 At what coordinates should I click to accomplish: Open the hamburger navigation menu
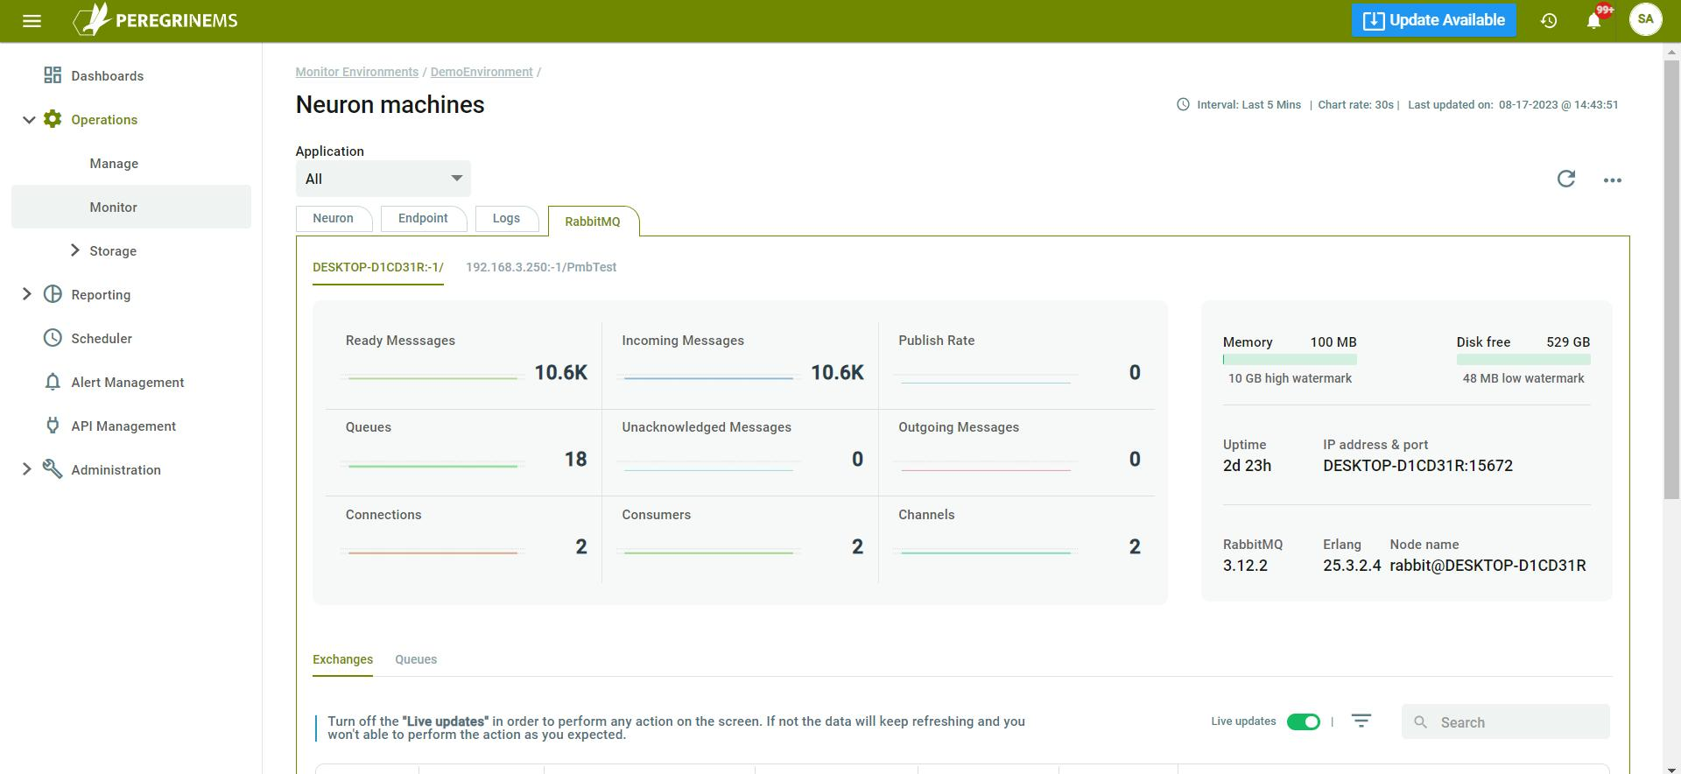[x=32, y=20]
